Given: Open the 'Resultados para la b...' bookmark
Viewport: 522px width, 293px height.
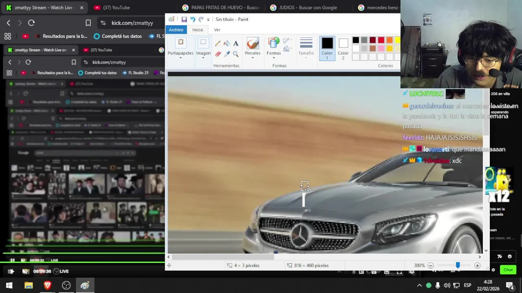Looking at the screenshot, I should pyautogui.click(x=62, y=36).
